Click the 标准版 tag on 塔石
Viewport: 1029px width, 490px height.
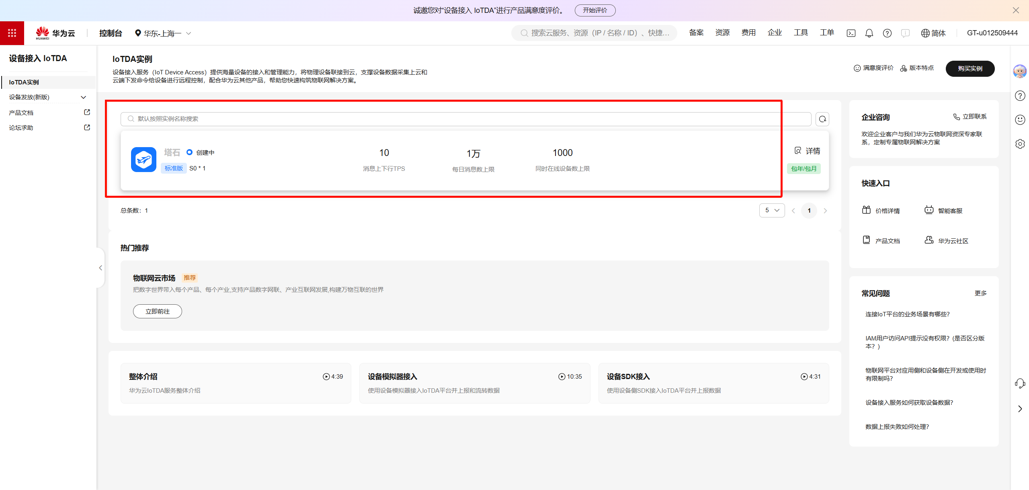[x=174, y=168]
